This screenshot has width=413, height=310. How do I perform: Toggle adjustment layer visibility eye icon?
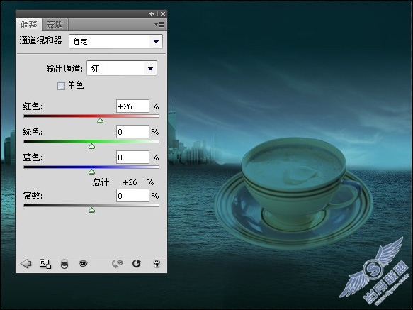[x=83, y=263]
